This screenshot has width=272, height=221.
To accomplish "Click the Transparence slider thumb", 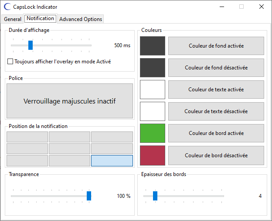I will 89,196.
